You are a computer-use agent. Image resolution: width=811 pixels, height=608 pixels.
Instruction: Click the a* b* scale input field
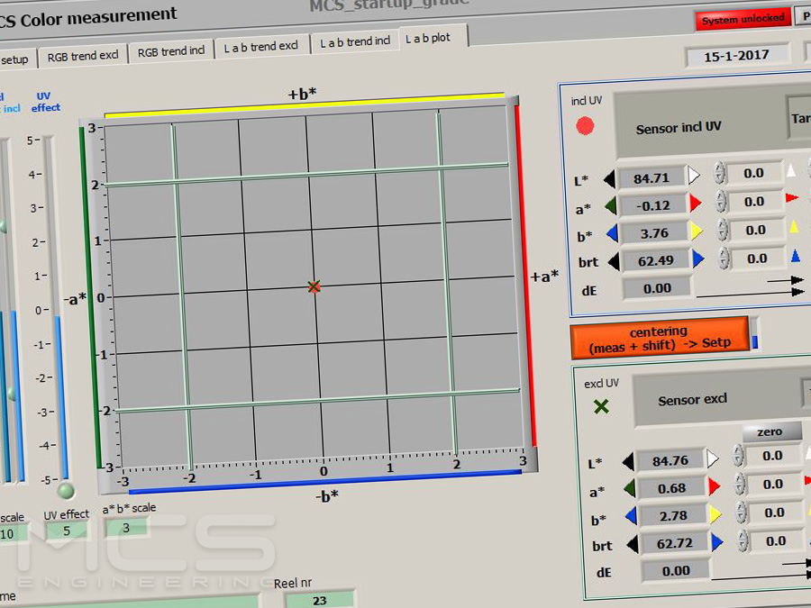(x=125, y=528)
